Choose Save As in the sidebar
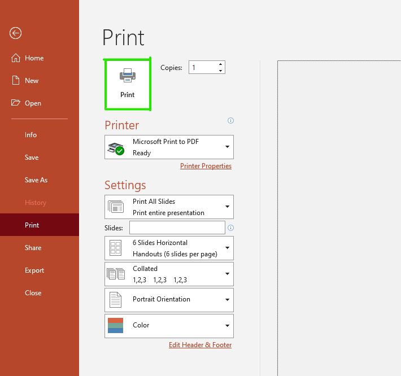This screenshot has height=376, width=401. click(40, 180)
